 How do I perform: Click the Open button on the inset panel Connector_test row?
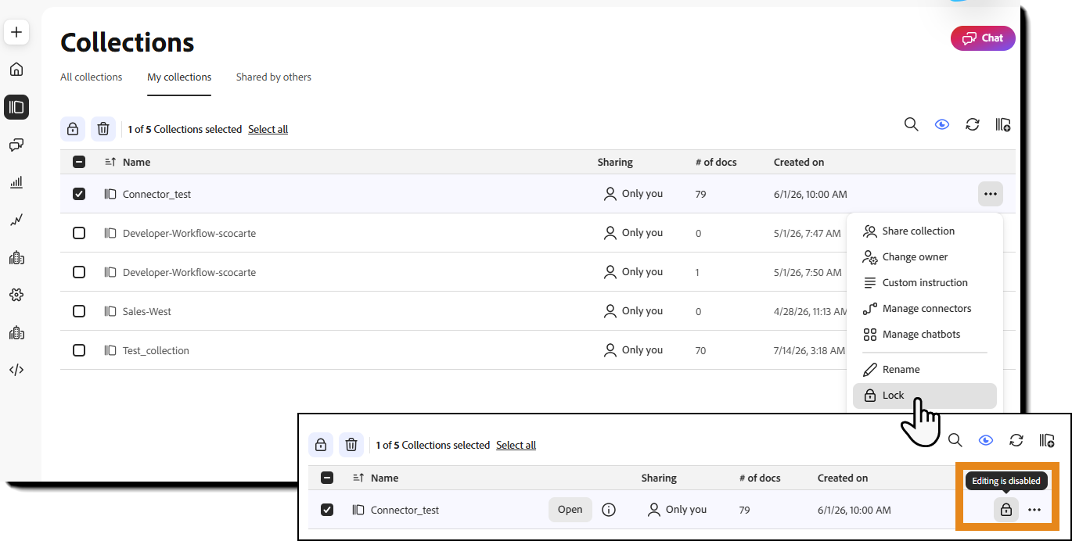click(x=570, y=510)
